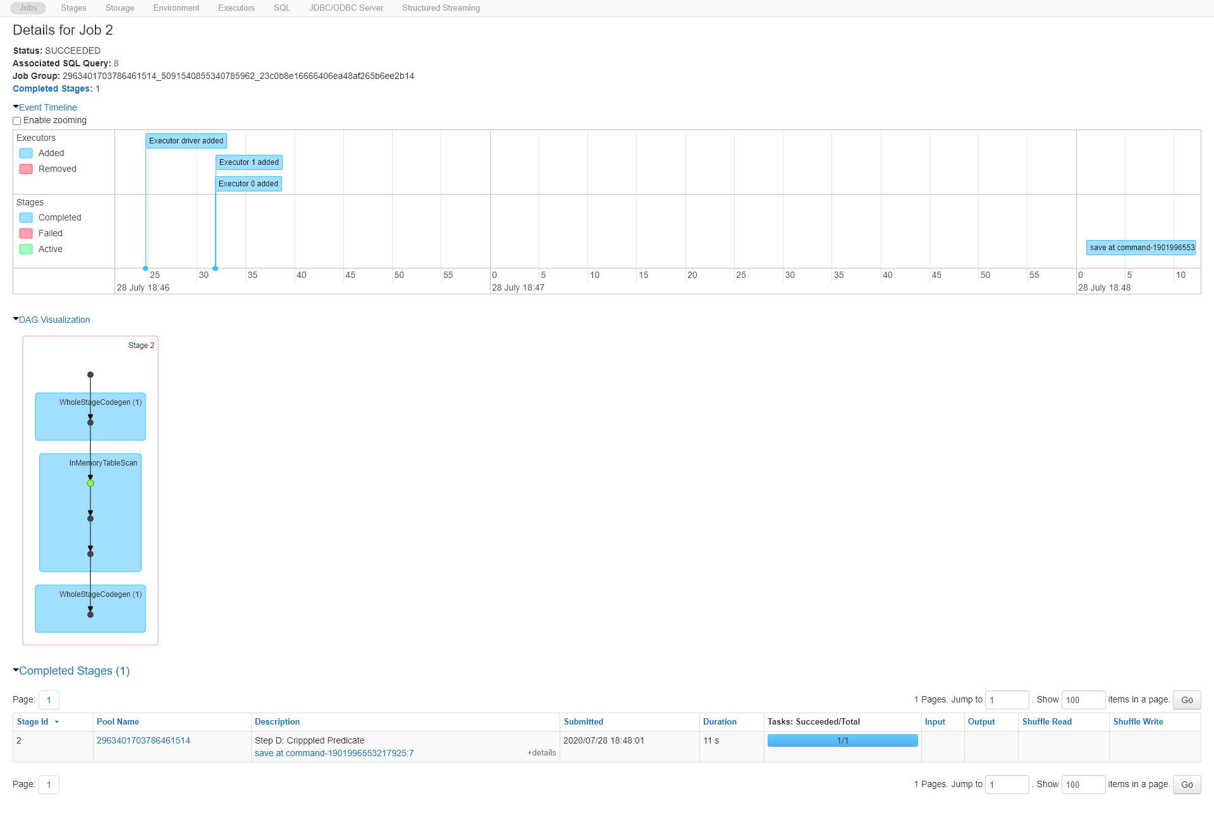
Task: Click the Stage Id sort arrow
Action: (57, 722)
